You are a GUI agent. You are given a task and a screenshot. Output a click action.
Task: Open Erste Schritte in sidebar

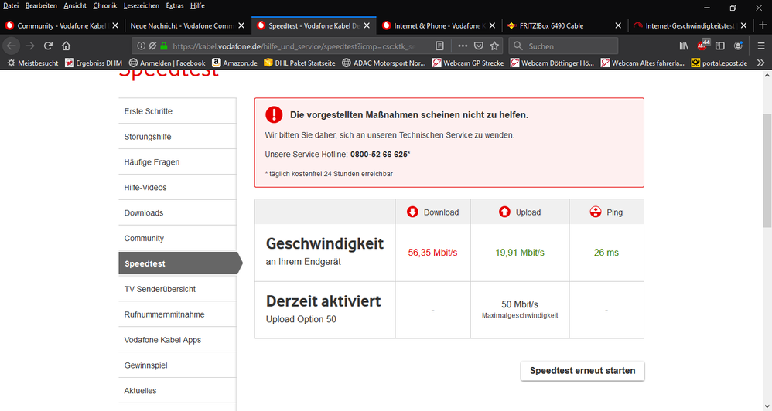[177, 111]
